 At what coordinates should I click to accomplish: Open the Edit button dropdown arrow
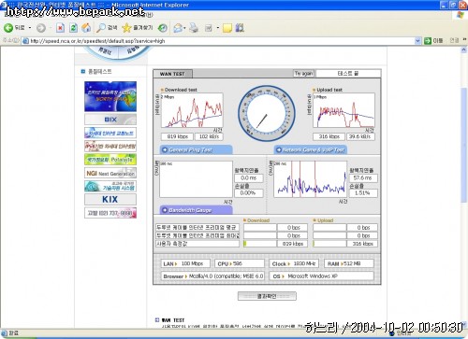[217, 28]
